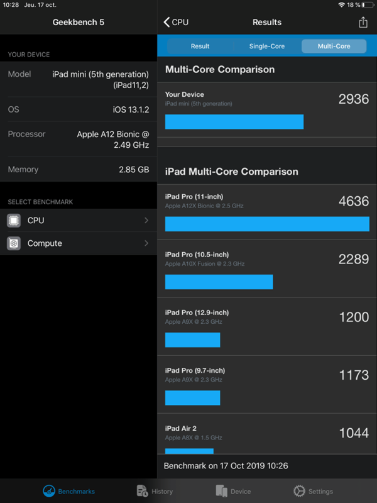The width and height of the screenshot is (377, 503).
Task: Tap the iPad Pro (12.9-inch) result entry
Action: 266,328
